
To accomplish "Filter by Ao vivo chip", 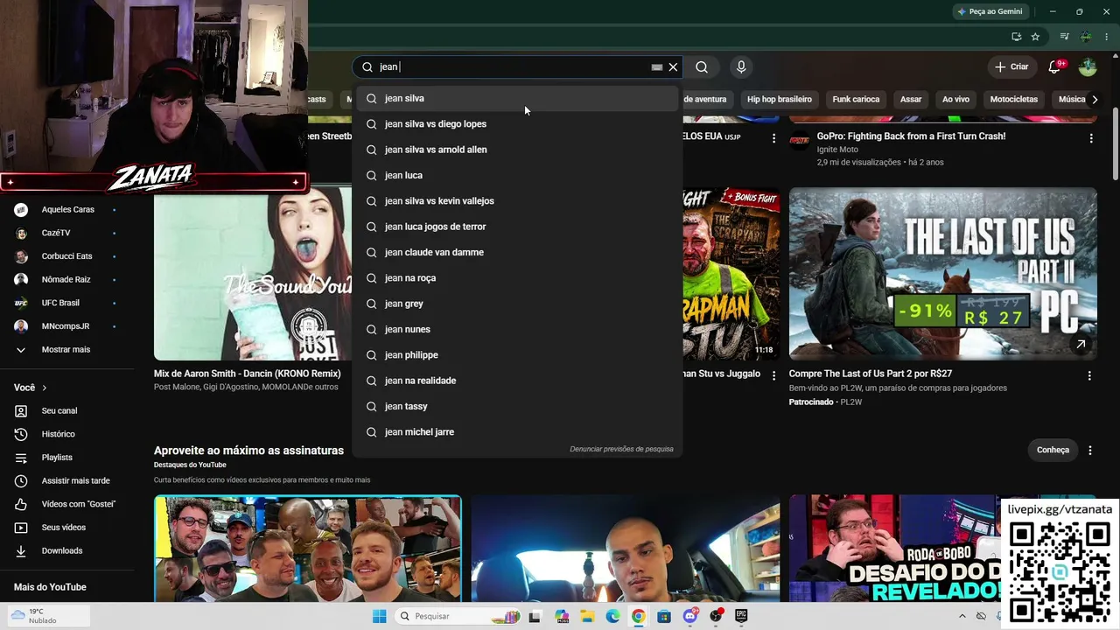I will point(955,99).
